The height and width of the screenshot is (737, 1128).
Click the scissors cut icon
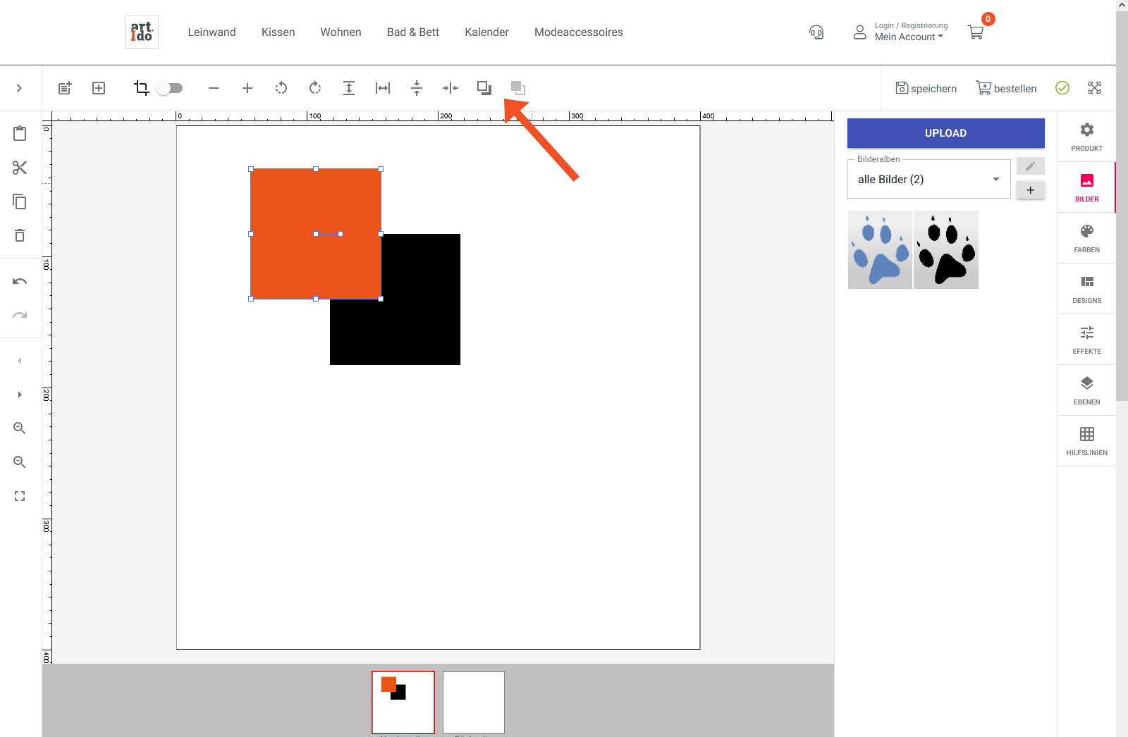20,168
